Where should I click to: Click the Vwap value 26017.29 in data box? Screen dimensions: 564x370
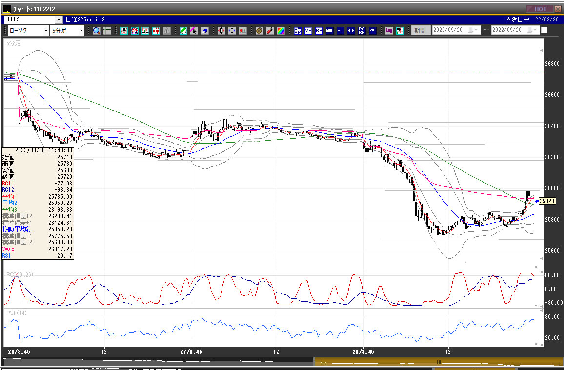(60, 249)
